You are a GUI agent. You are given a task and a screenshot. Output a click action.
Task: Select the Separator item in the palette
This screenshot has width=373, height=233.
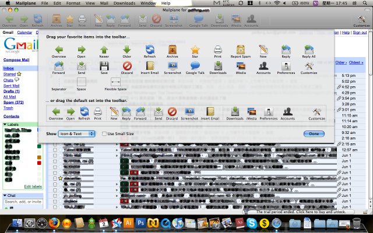point(58,84)
